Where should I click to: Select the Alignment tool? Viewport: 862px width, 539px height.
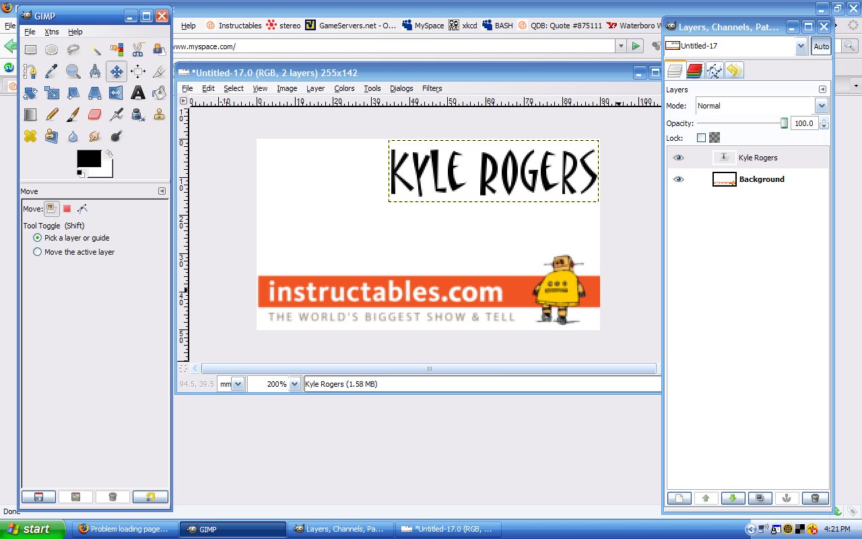tap(138, 71)
